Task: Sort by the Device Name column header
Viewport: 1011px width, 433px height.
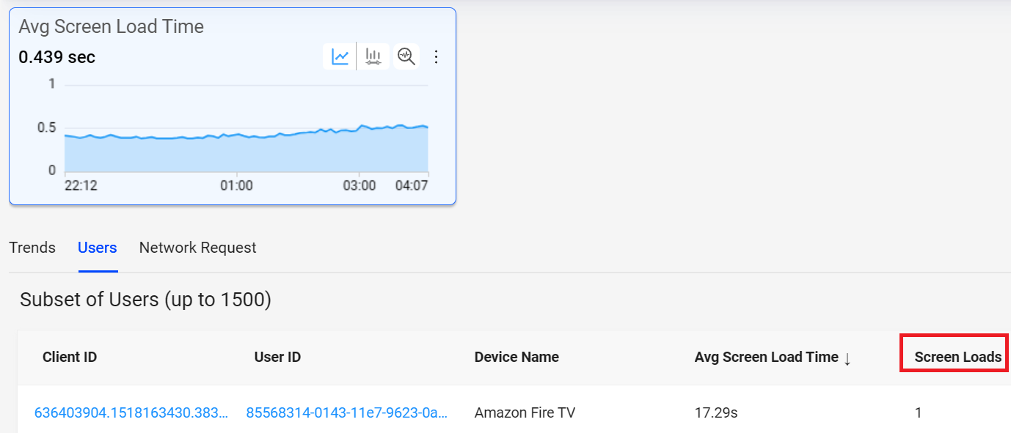Action: click(x=517, y=358)
